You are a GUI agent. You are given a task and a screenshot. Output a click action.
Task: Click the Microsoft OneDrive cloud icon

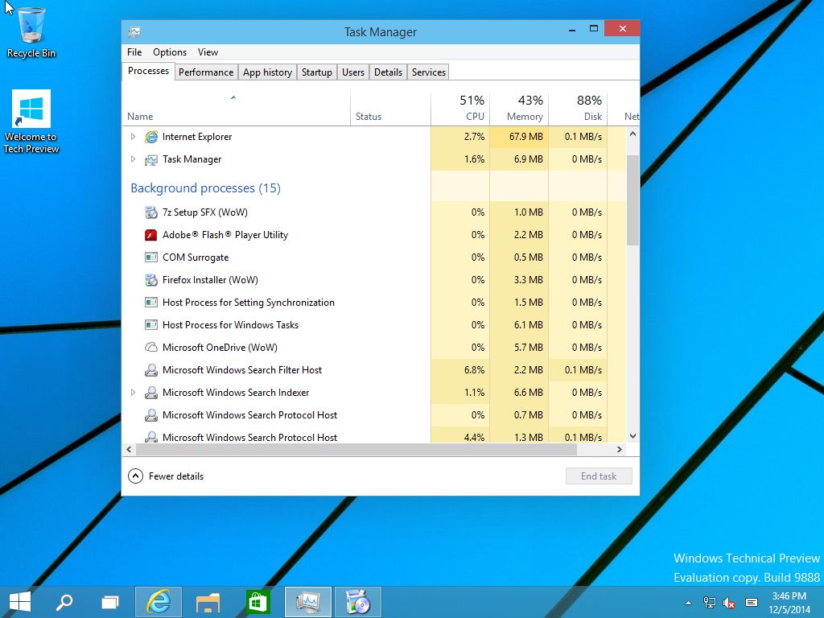point(151,348)
